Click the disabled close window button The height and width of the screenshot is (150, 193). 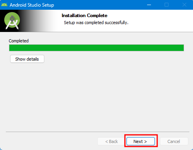(184, 5)
